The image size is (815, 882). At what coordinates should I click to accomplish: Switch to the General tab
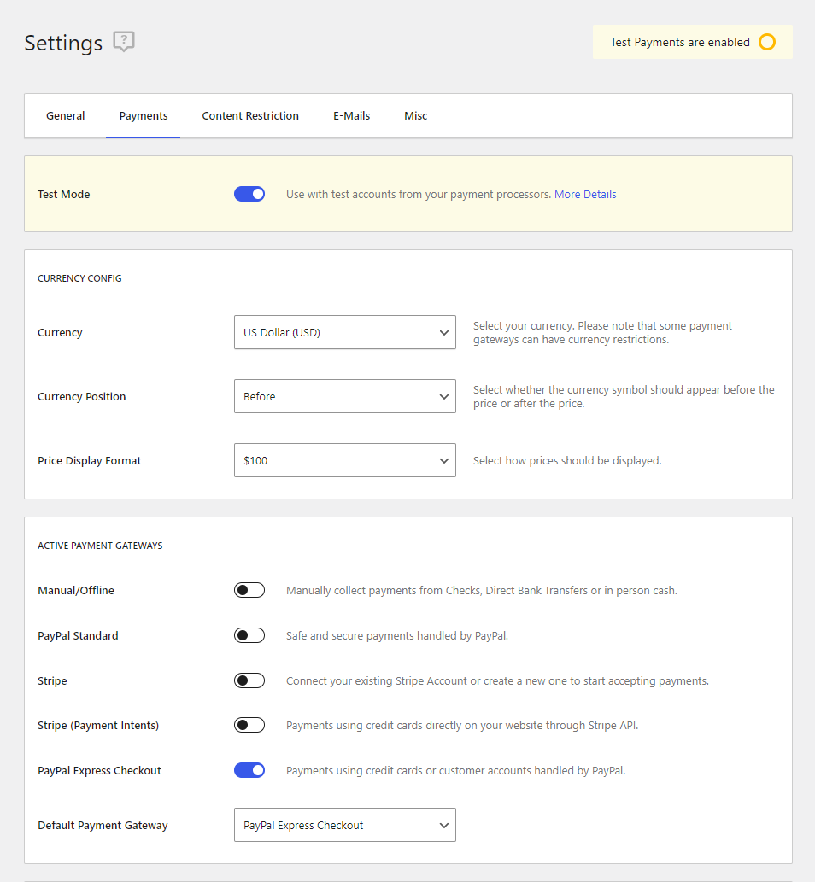[x=65, y=116]
